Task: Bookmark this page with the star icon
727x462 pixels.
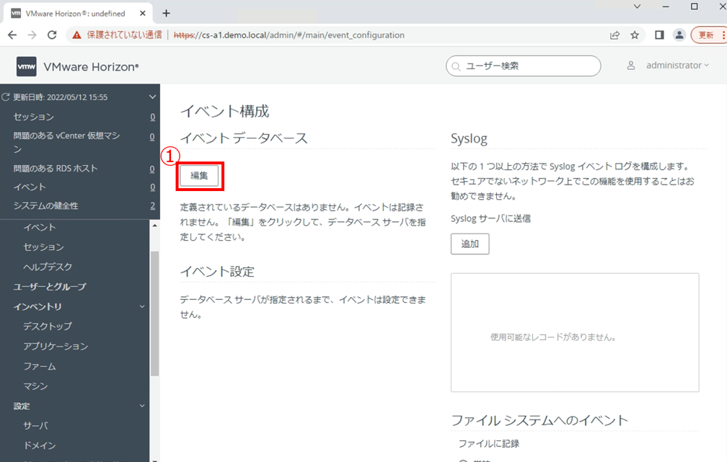Action: [635, 35]
